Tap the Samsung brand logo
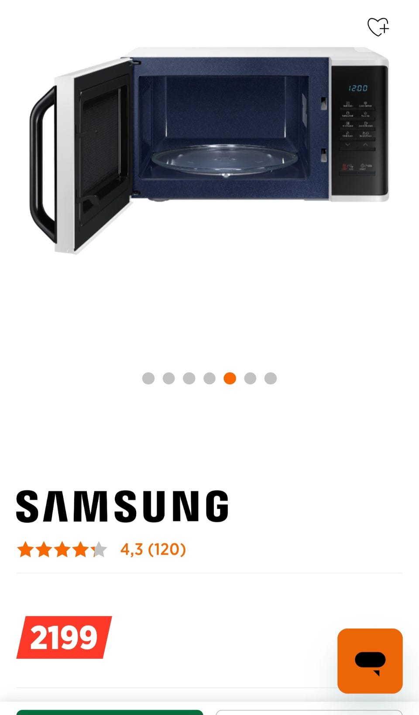 coord(122,506)
